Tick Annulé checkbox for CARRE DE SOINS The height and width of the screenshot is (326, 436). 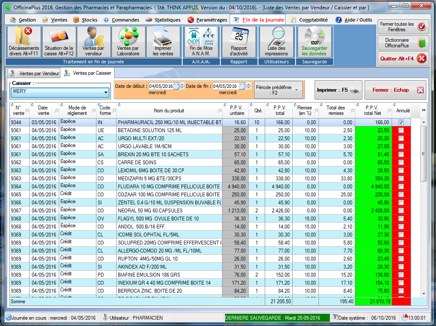[401, 162]
